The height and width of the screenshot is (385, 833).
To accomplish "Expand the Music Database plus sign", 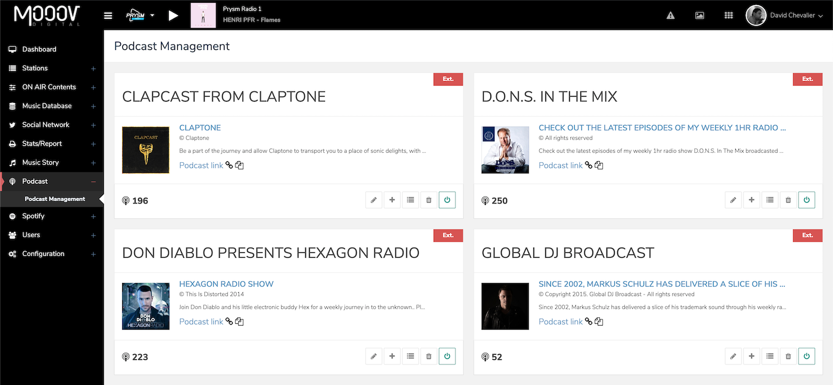I will pyautogui.click(x=93, y=107).
